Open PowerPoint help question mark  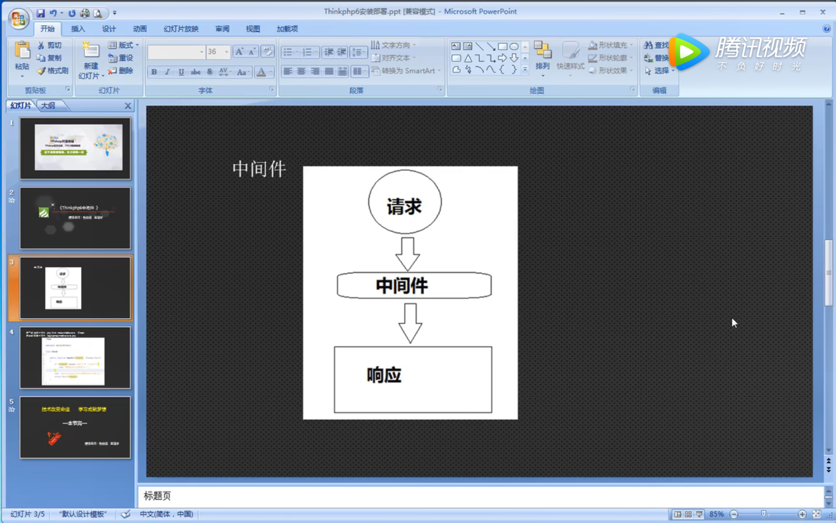[827, 29]
